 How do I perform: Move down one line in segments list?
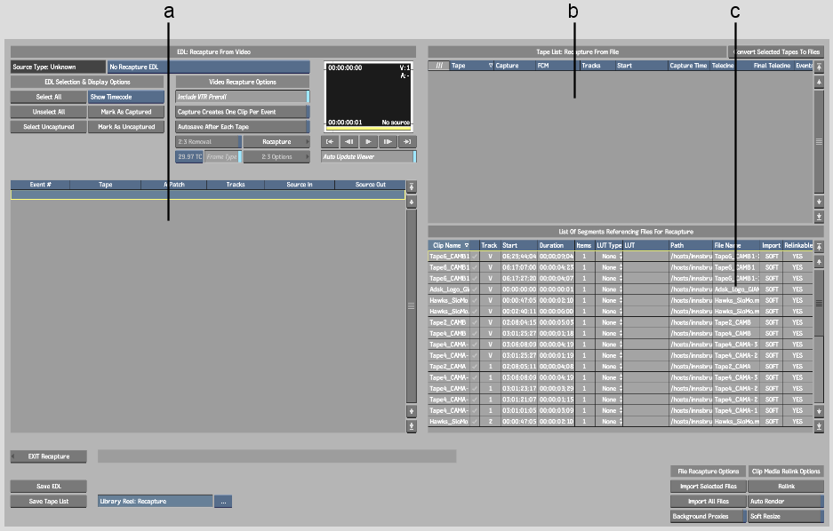tap(819, 411)
